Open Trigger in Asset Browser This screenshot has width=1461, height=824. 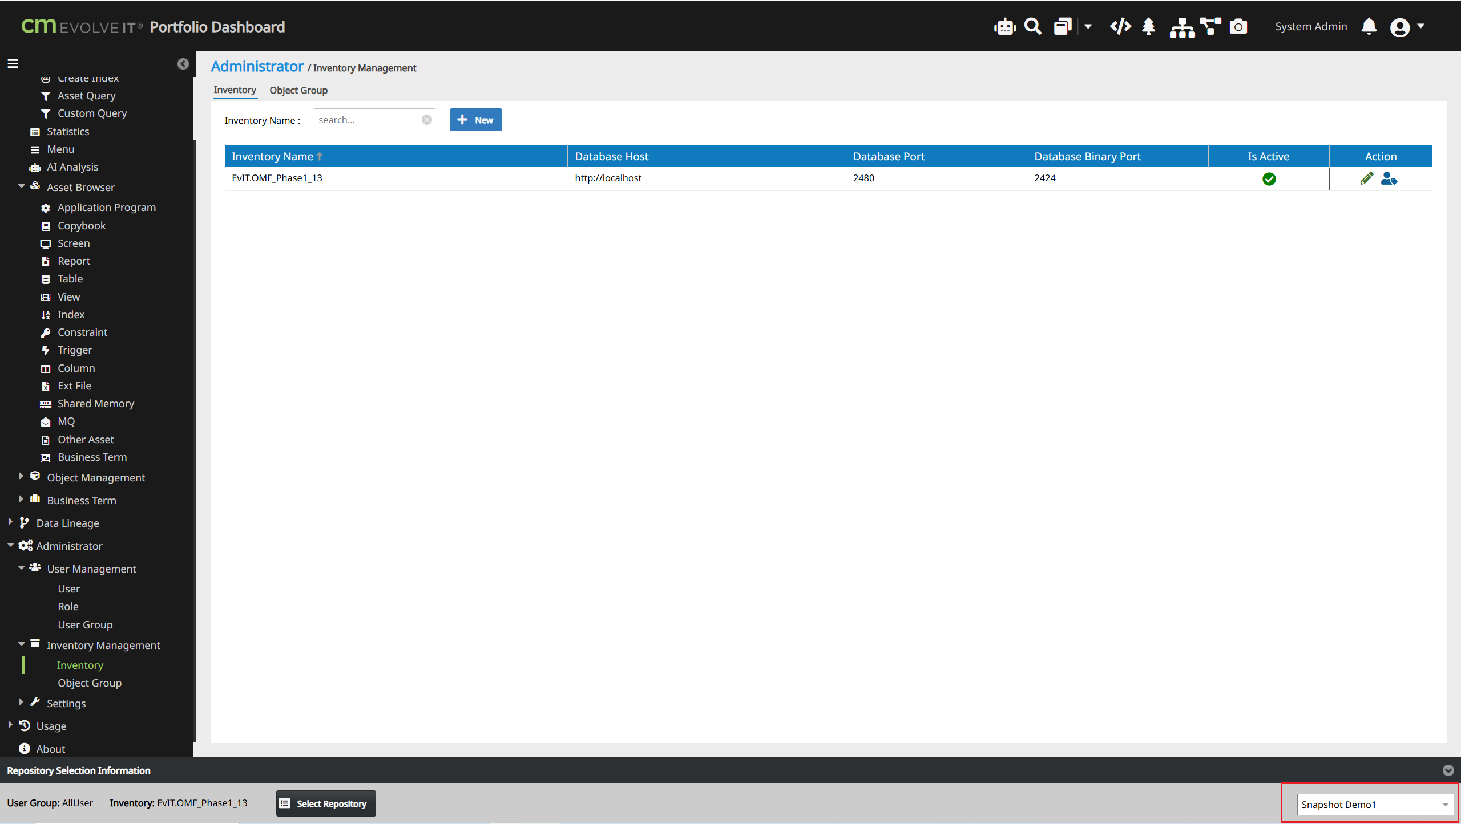coord(75,350)
